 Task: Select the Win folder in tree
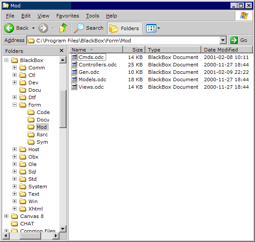tap(33, 201)
